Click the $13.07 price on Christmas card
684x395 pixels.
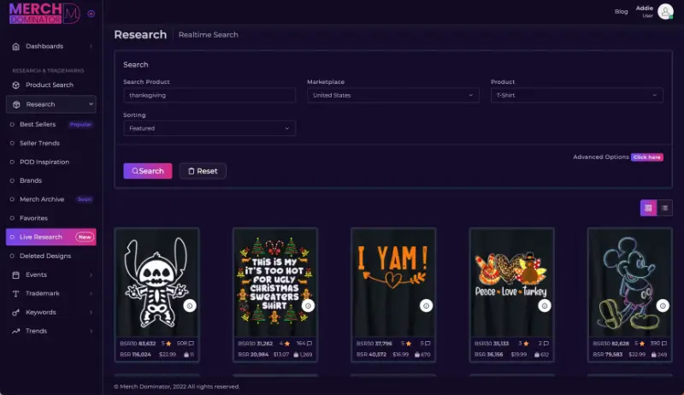click(x=281, y=355)
